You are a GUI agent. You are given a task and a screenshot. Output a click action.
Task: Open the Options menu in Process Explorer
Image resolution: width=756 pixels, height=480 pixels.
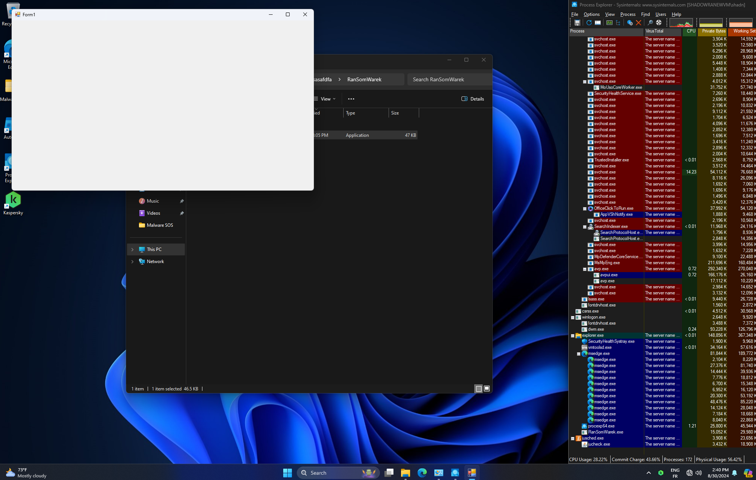591,14
